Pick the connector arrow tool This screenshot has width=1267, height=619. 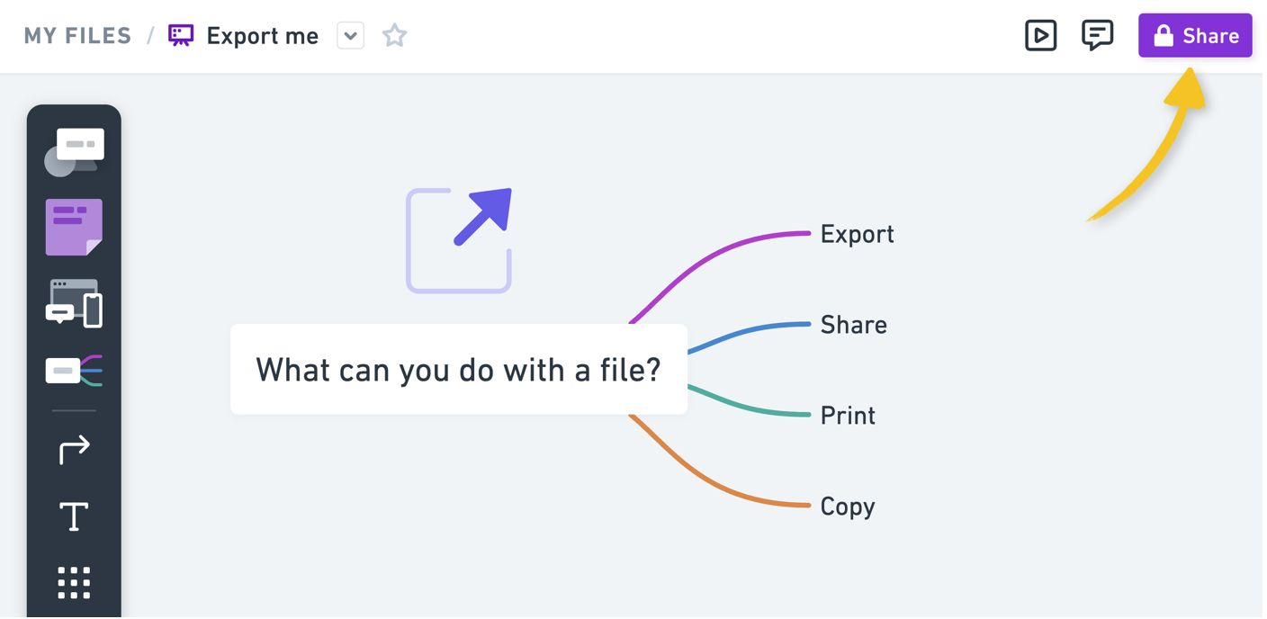(74, 449)
